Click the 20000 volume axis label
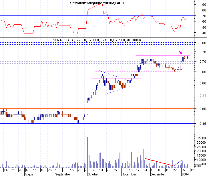Viewport: 207px width, 176px height. click(x=201, y=151)
